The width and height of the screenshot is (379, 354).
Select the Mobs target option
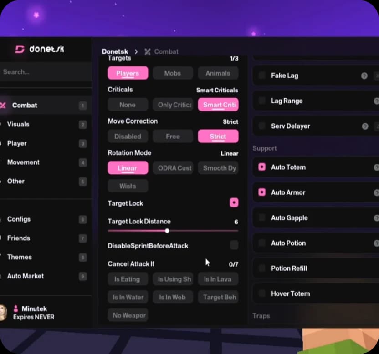pyautogui.click(x=173, y=73)
